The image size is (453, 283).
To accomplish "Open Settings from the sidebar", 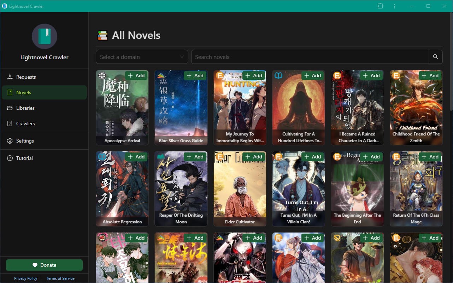I will tap(45, 141).
